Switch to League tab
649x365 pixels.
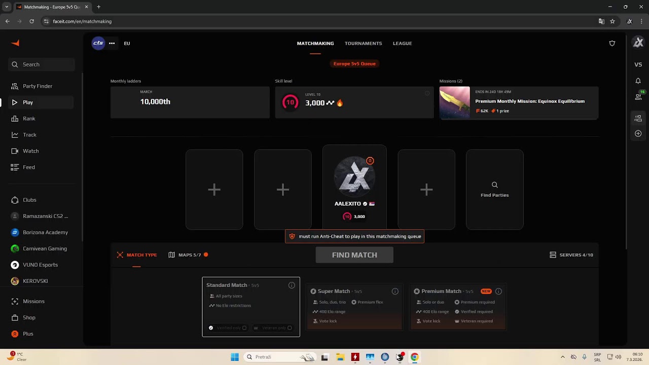(403, 44)
